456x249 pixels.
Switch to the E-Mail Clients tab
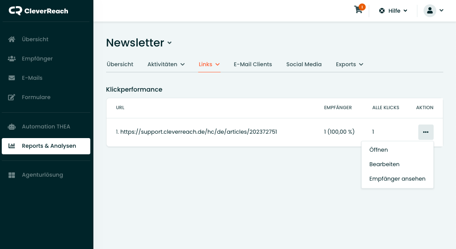click(x=253, y=64)
